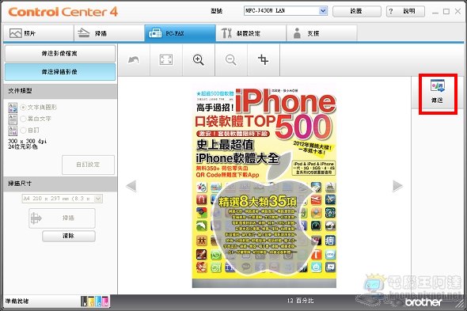Click the scan button with scanner icon
This screenshot has width=467, height=311.
[63, 218]
